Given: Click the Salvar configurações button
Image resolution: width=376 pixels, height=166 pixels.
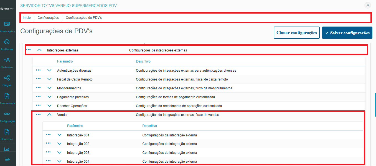Looking at the screenshot, I should (347, 33).
